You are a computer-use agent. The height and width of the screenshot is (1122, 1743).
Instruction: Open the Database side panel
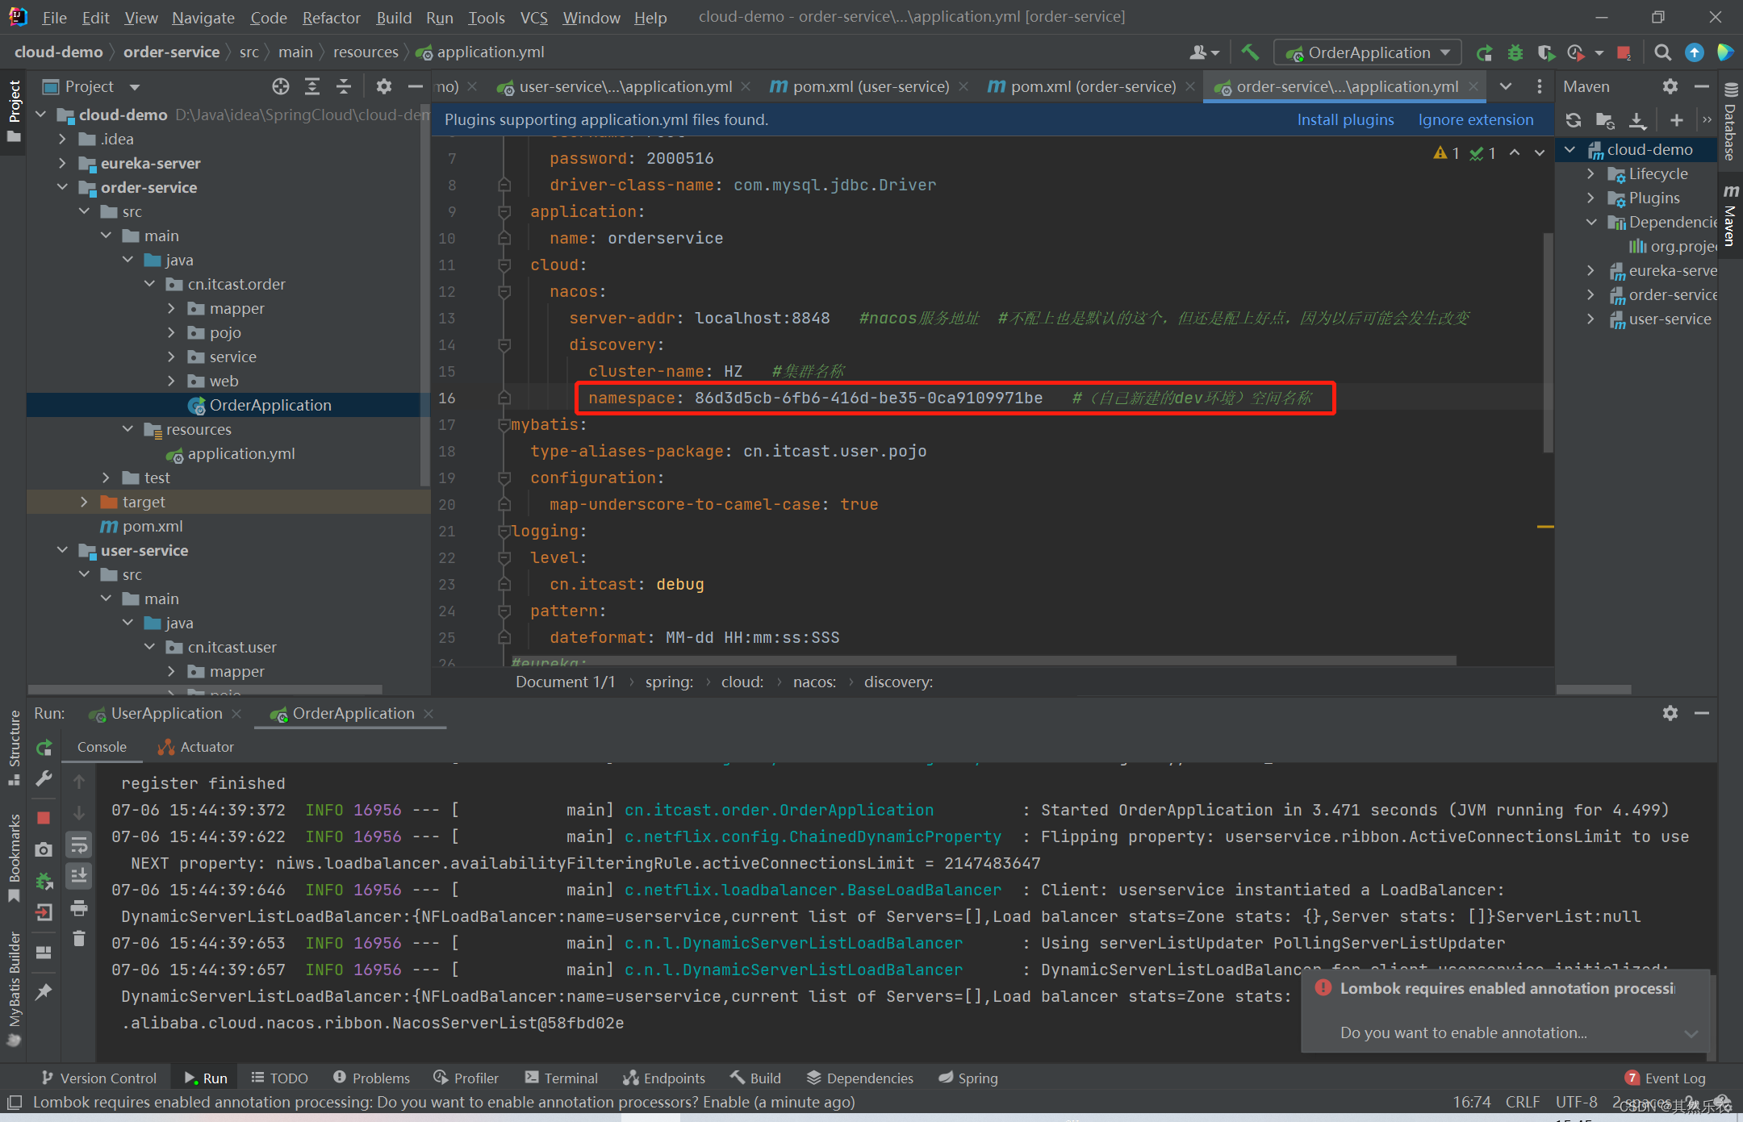click(x=1730, y=123)
